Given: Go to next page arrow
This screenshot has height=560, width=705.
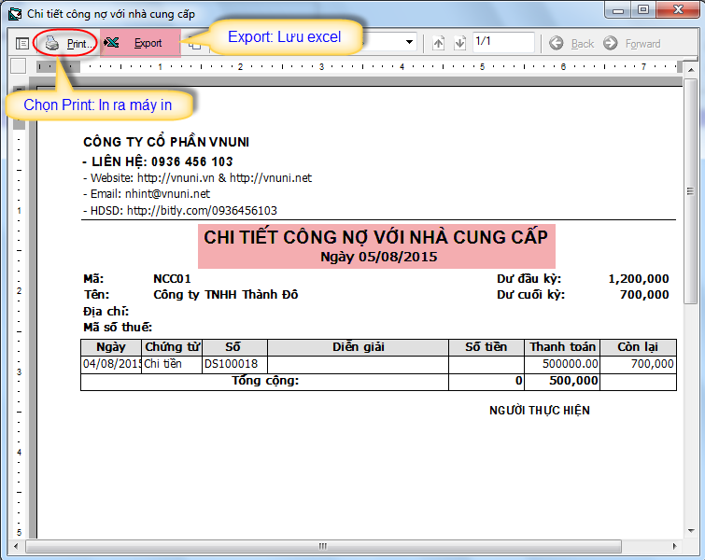Looking at the screenshot, I should tap(459, 44).
